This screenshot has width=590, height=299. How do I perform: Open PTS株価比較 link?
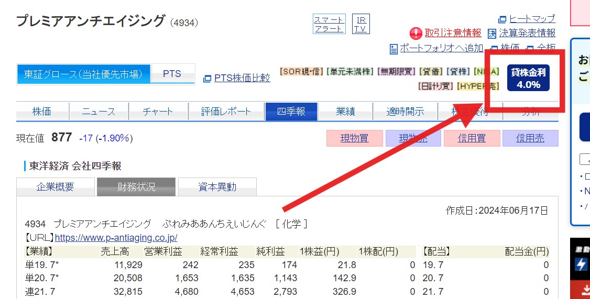tap(242, 78)
